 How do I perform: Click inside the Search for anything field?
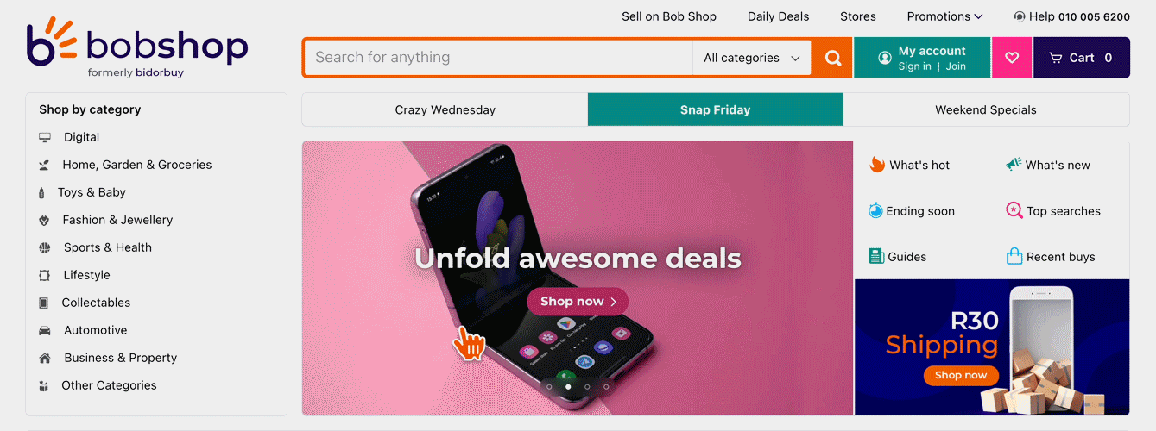coord(499,58)
